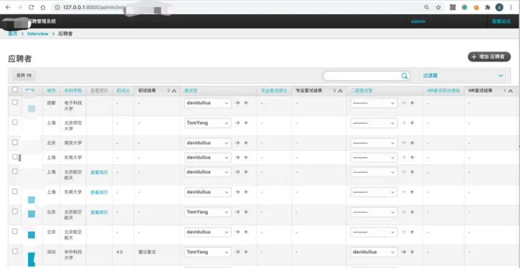Select the 华中科技大学 candidate row checkbox
The image size is (520, 268).
[x=14, y=252]
